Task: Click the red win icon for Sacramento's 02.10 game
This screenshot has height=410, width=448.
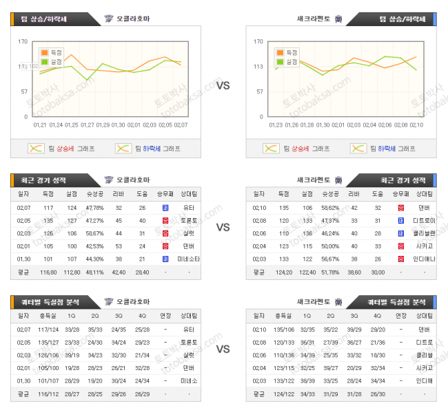Action: (400, 207)
